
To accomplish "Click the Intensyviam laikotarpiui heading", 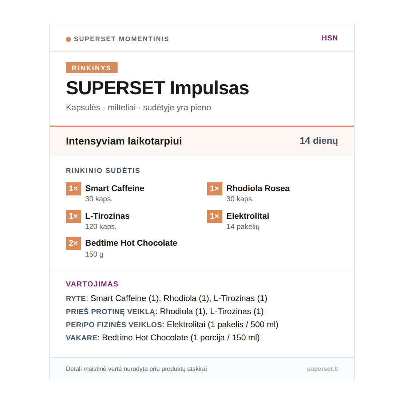I will [124, 141].
